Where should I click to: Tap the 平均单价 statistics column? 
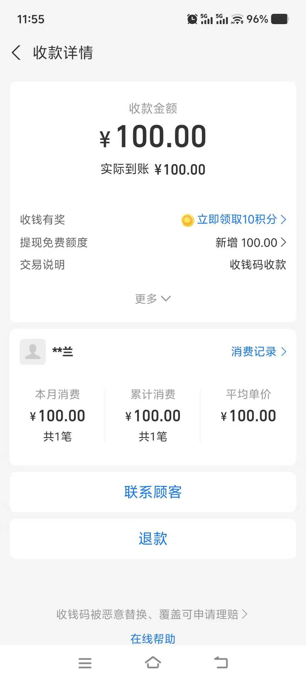click(x=248, y=408)
